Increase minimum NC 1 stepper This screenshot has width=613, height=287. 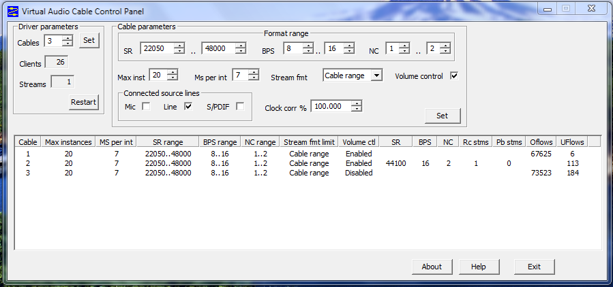pyautogui.click(x=404, y=46)
